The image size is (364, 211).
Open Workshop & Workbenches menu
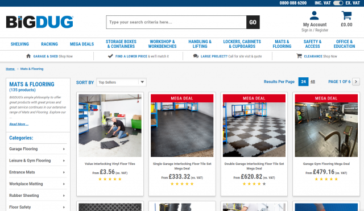162,44
